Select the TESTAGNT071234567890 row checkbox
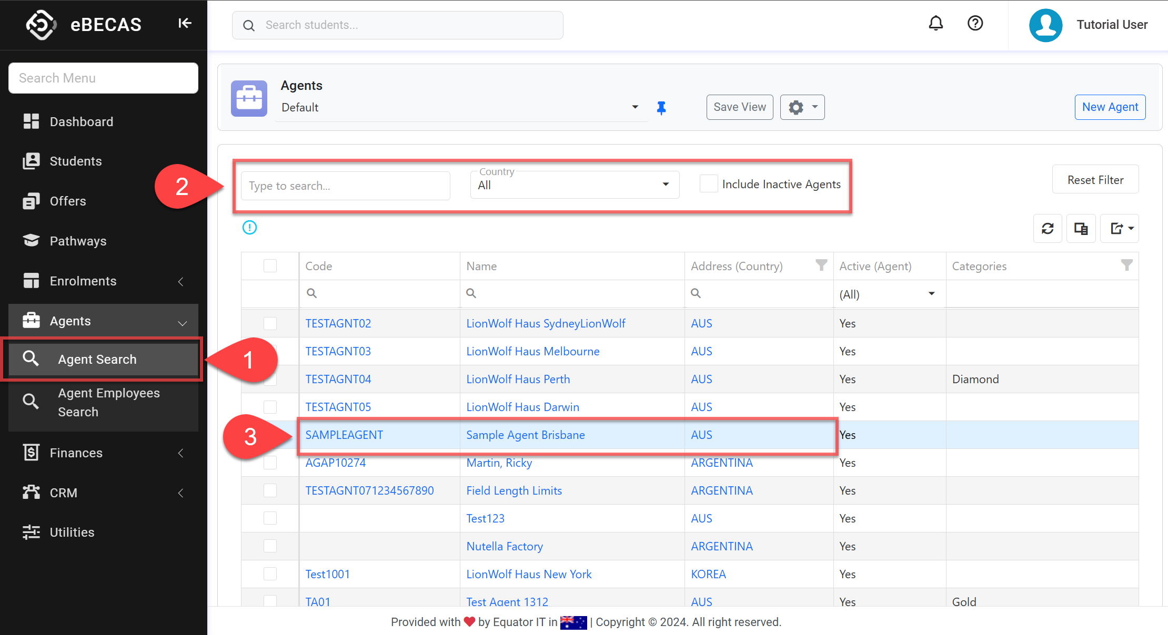Viewport: 1168px width, 635px height. coord(270,490)
